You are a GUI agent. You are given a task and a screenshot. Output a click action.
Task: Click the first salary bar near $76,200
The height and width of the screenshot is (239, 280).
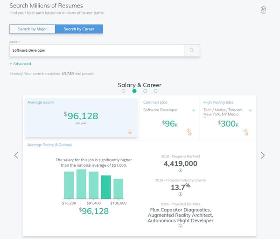tap(69, 185)
